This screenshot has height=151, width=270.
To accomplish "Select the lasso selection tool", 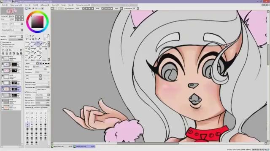I will coord(30,36).
